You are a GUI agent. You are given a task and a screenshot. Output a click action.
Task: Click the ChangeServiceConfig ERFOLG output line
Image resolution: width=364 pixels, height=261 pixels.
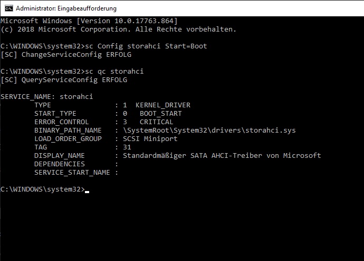point(66,55)
